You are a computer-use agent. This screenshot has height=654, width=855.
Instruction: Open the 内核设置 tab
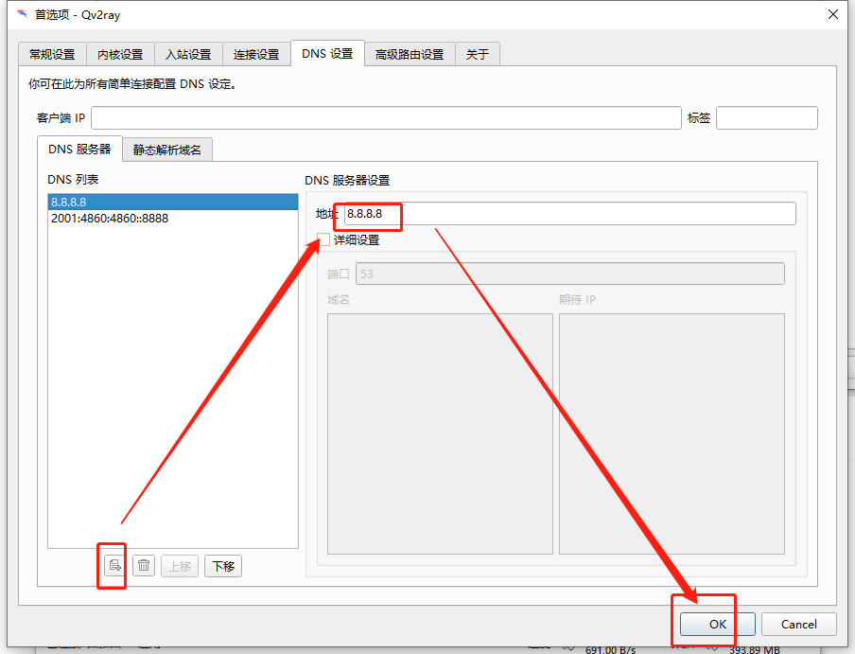[120, 54]
